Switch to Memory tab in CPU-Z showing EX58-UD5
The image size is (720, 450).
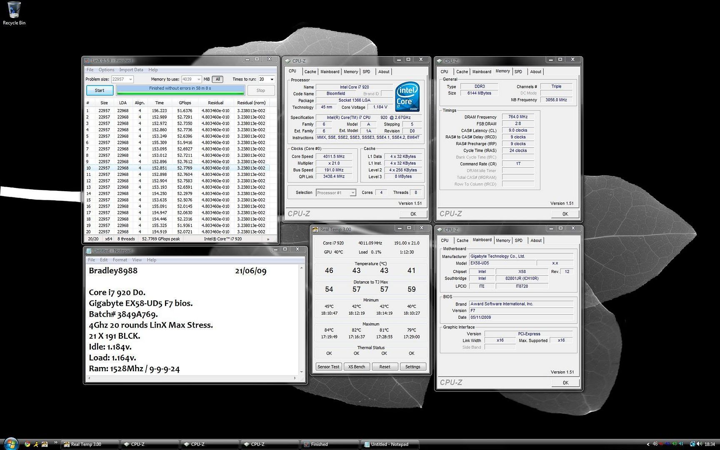(x=503, y=240)
